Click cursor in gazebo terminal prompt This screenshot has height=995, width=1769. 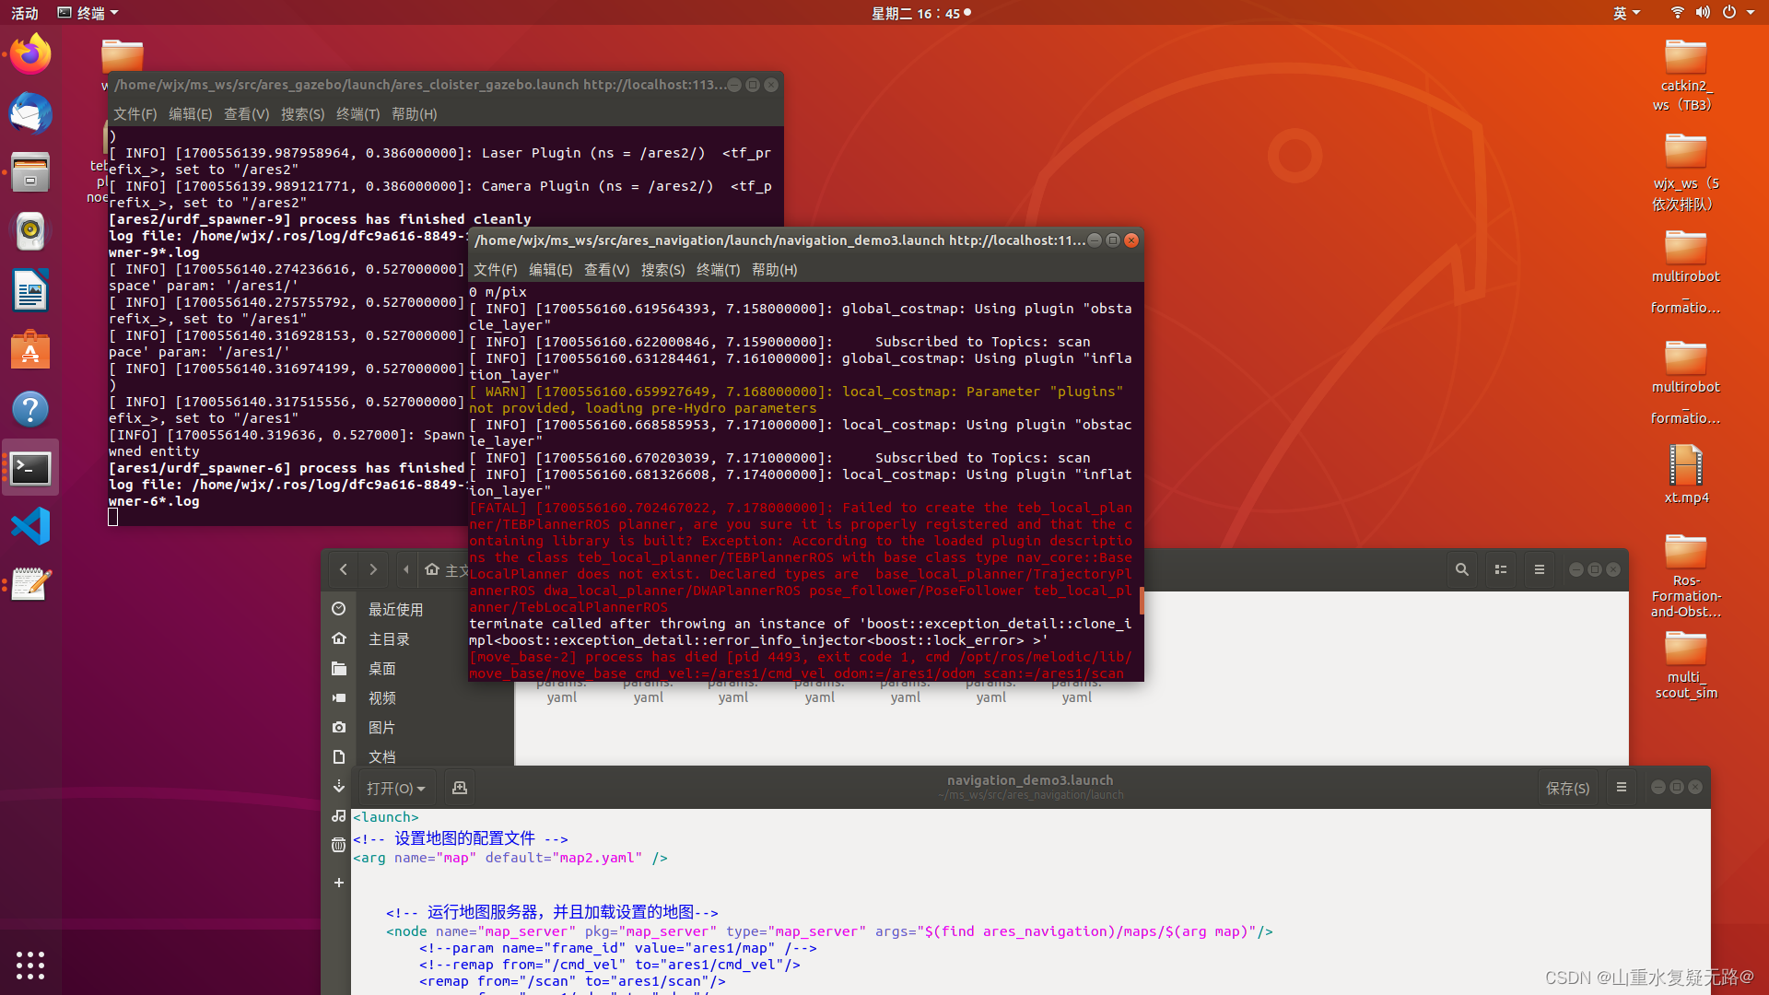pyautogui.click(x=113, y=518)
